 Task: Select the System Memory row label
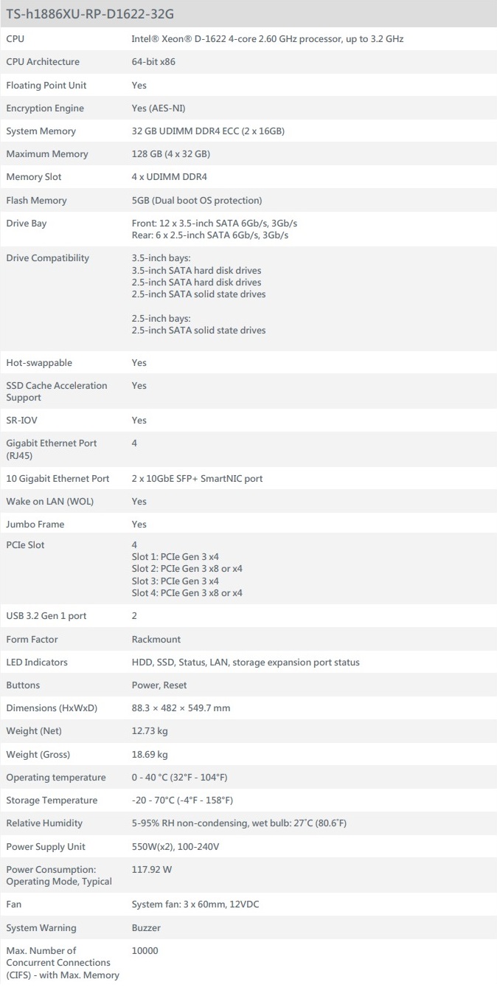point(41,131)
